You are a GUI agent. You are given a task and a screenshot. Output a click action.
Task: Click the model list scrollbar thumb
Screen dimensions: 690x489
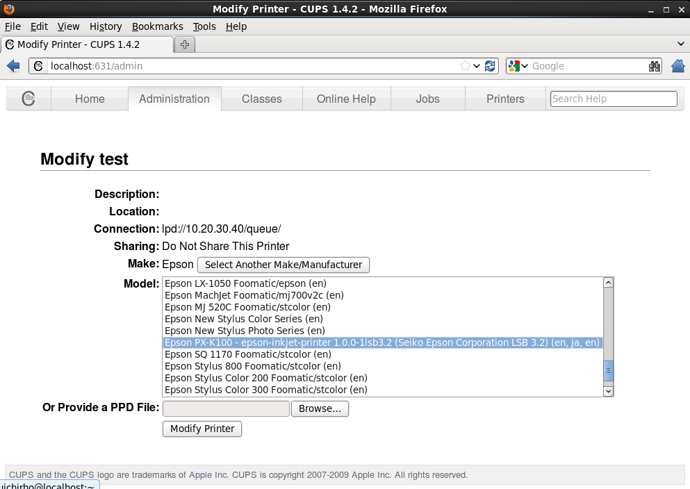608,371
